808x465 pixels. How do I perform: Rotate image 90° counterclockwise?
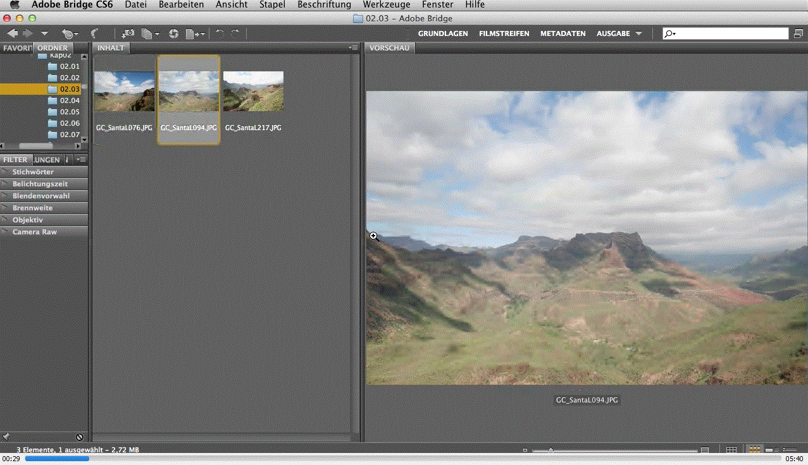click(220, 33)
